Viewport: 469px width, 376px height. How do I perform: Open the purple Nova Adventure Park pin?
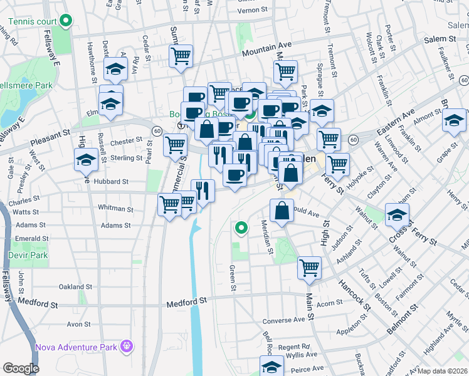127,347
